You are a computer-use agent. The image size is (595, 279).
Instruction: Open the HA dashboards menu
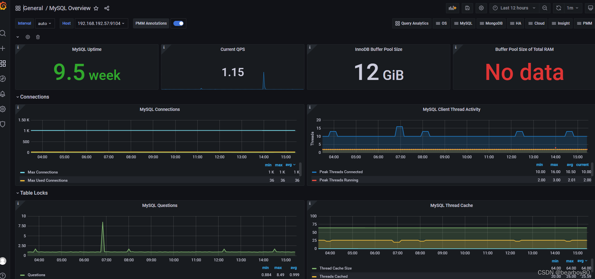click(515, 23)
